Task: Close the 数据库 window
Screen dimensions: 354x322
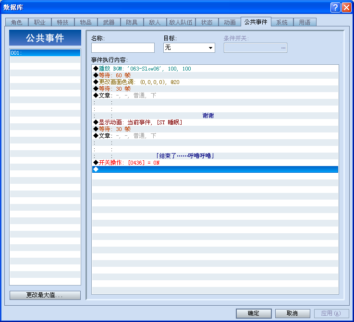Action: [346, 8]
